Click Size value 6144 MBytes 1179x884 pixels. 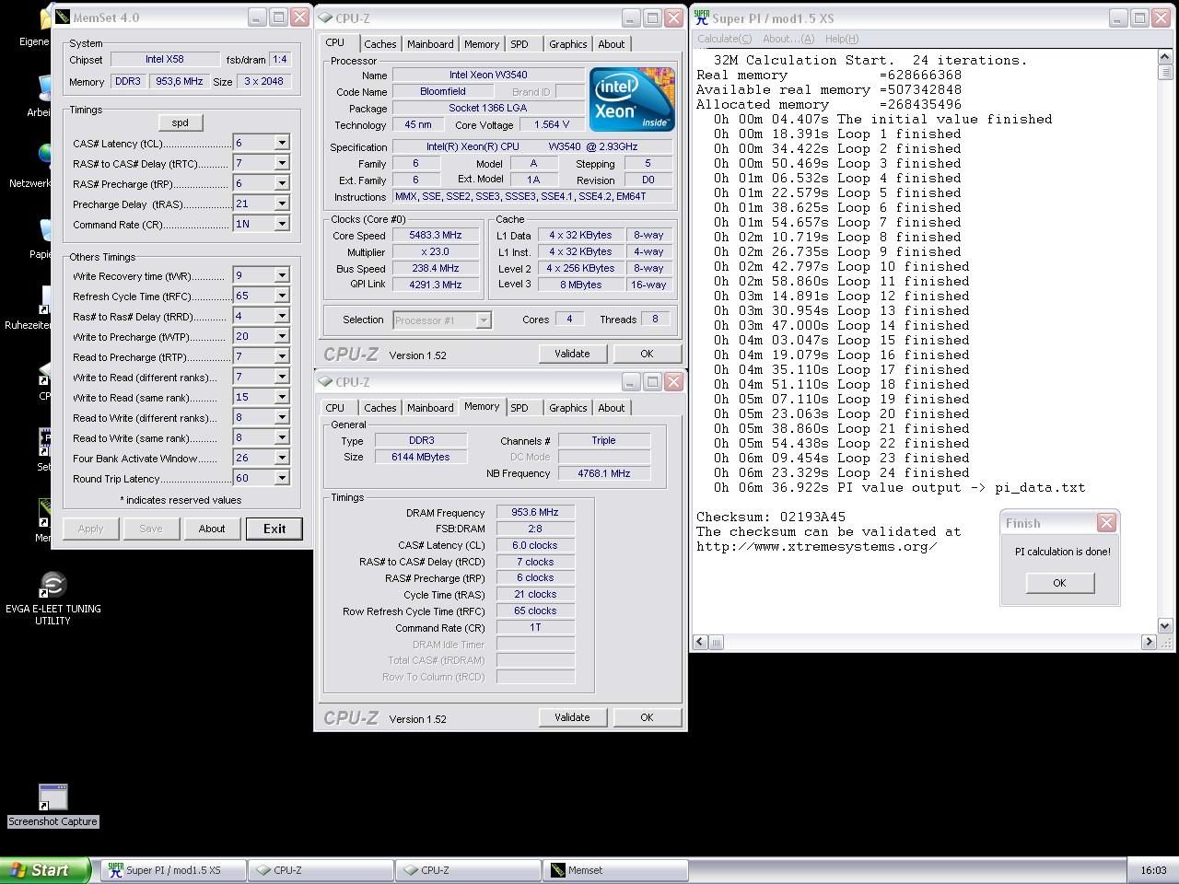(x=422, y=457)
